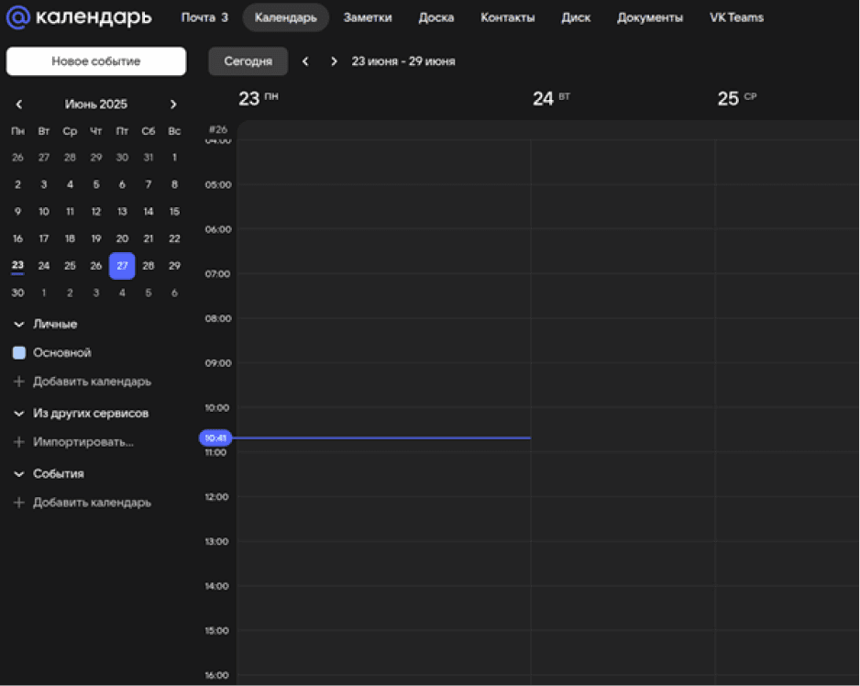This screenshot has height=686, width=860.
Task: Toggle the Основной calendar checkbox
Action: [x=18, y=353]
